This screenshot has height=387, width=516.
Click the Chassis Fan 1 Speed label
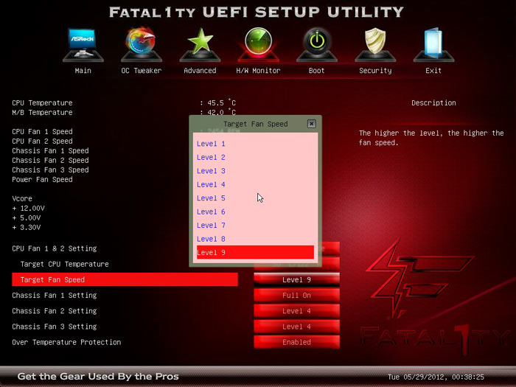(50, 150)
